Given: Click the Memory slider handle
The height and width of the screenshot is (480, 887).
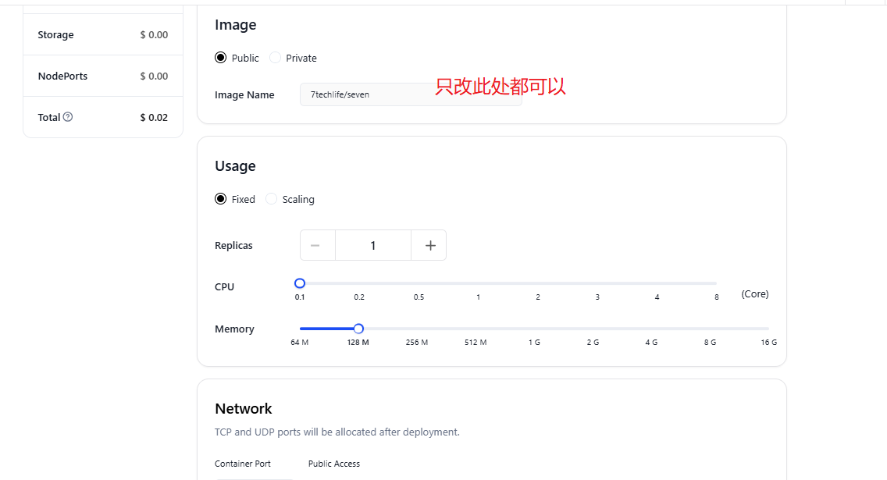Looking at the screenshot, I should tap(358, 329).
